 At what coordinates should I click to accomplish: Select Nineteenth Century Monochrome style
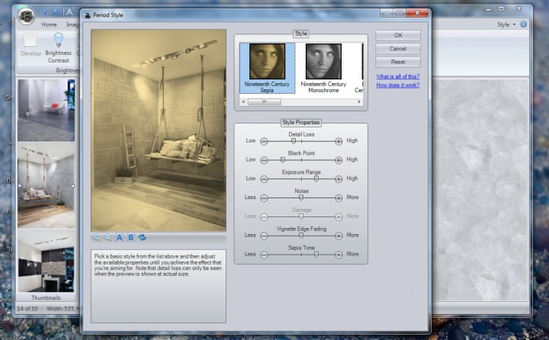tap(323, 68)
